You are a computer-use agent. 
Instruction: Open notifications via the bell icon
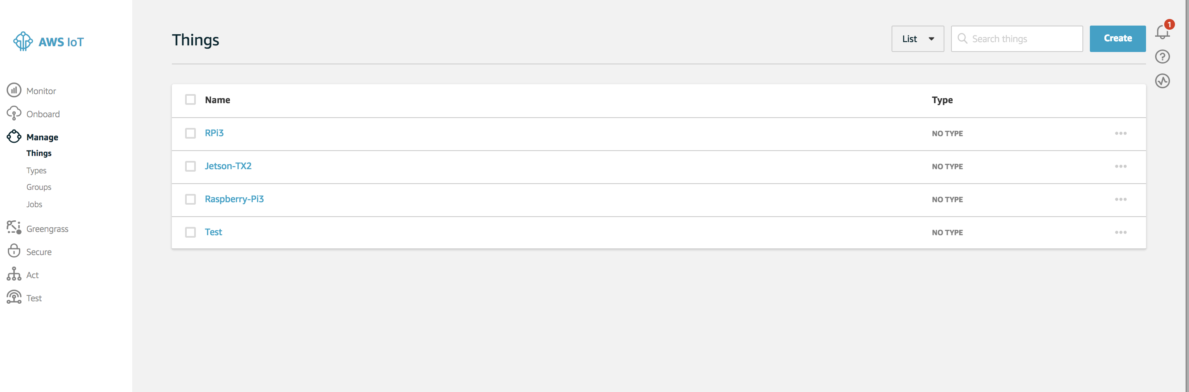pyautogui.click(x=1163, y=31)
